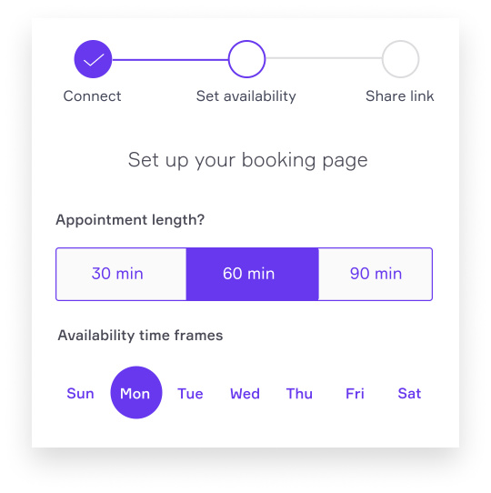This screenshot has height=493, width=491.
Task: Turn on Friday availability
Action: [x=355, y=393]
